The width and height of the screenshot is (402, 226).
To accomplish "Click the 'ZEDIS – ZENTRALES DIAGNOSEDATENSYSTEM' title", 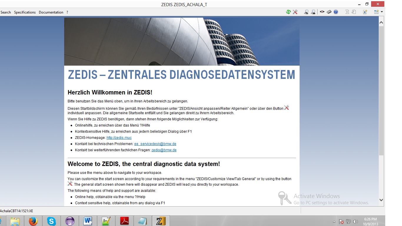I will click(x=182, y=74).
